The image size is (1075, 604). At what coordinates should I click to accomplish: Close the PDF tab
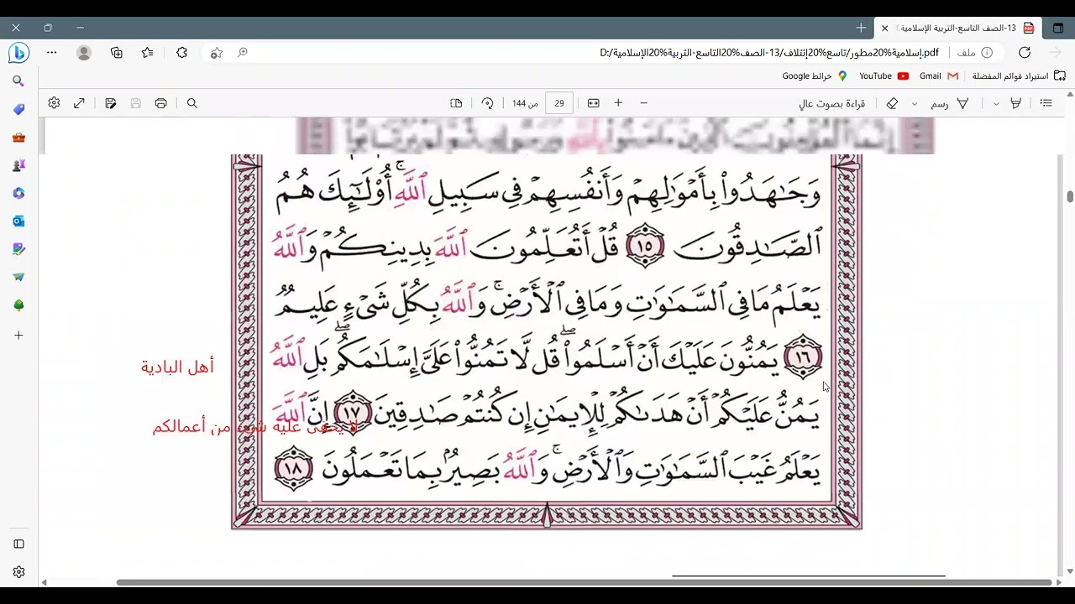click(884, 28)
